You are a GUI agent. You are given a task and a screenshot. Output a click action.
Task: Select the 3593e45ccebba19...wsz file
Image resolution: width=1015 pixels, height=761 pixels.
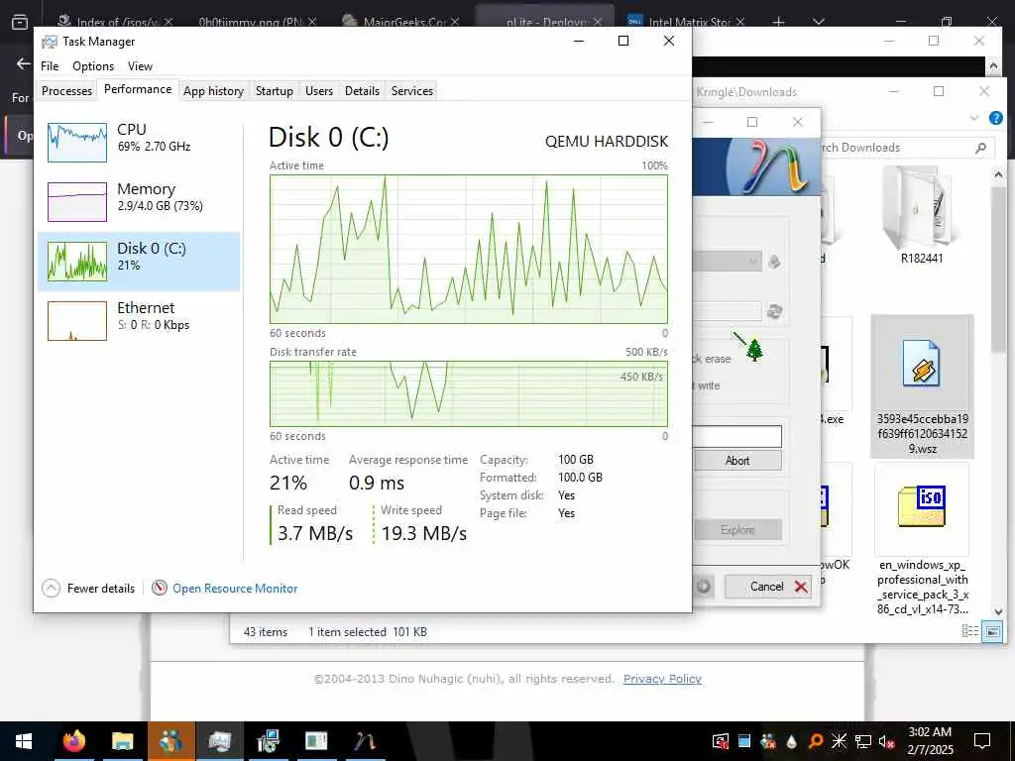point(922,387)
